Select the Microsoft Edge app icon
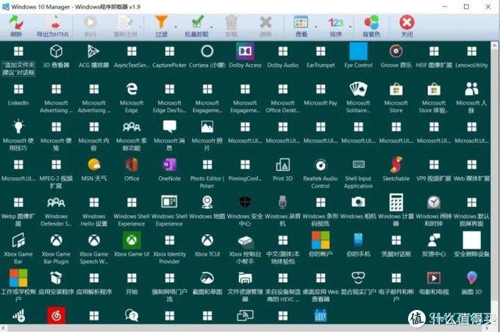This screenshot has height=332, width=500. [132, 89]
